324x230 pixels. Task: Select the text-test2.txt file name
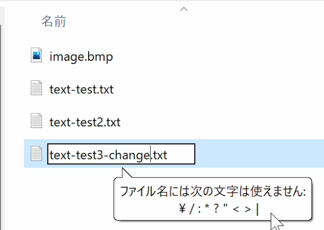point(85,122)
